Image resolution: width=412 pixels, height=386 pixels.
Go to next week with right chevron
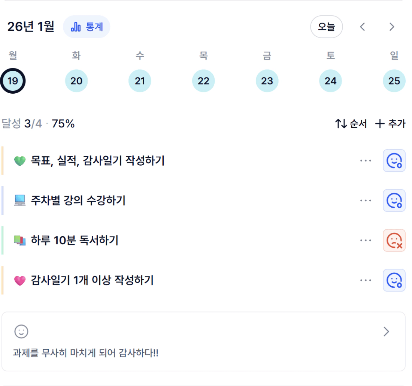[392, 27]
